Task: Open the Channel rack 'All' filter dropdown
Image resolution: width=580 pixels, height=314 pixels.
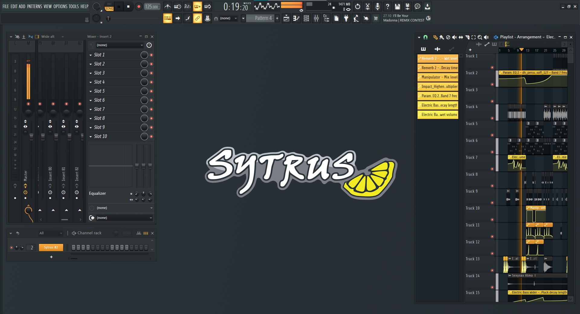Action: pyautogui.click(x=50, y=233)
